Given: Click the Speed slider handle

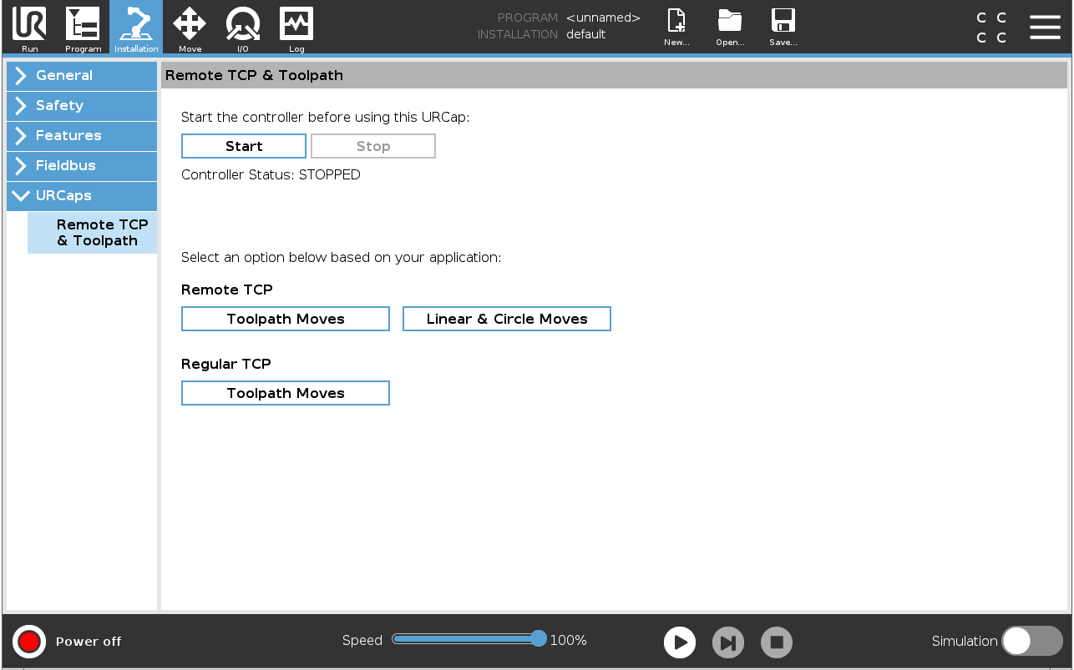Looking at the screenshot, I should [539, 639].
